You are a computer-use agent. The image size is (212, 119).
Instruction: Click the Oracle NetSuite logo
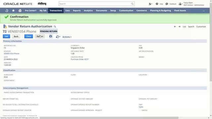(x=18, y=4)
